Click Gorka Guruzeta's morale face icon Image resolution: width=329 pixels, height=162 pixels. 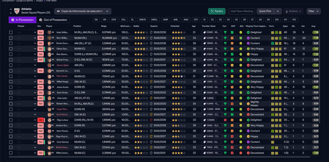pyautogui.click(x=241, y=44)
